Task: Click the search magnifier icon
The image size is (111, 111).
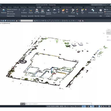Action: point(108,5)
